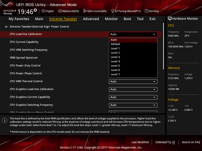Viewport: 202px width, 151px height.
Task: Click the EzMode exit arrow icon
Action: [173, 142]
